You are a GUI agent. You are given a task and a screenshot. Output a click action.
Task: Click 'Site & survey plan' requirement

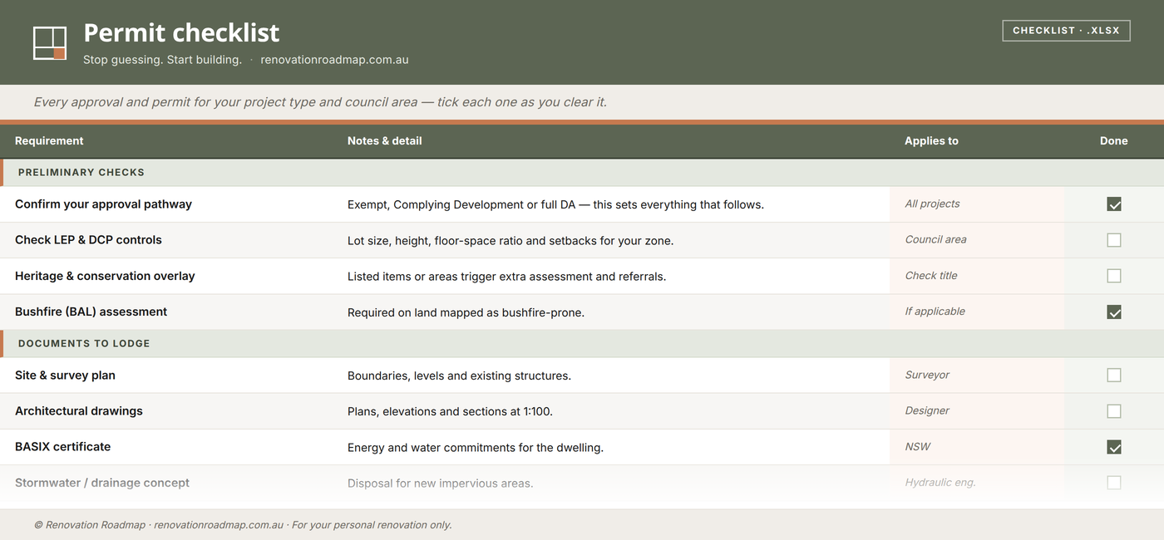[x=65, y=376]
